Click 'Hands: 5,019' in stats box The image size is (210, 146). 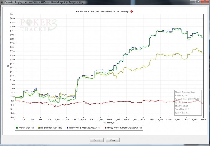(x=181, y=96)
